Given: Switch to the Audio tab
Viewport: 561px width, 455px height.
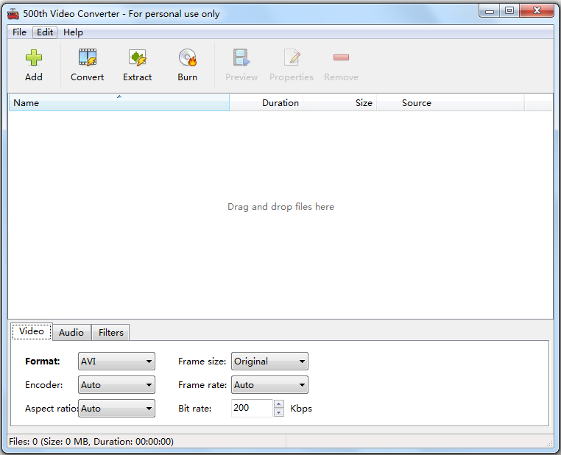Looking at the screenshot, I should pyautogui.click(x=71, y=333).
